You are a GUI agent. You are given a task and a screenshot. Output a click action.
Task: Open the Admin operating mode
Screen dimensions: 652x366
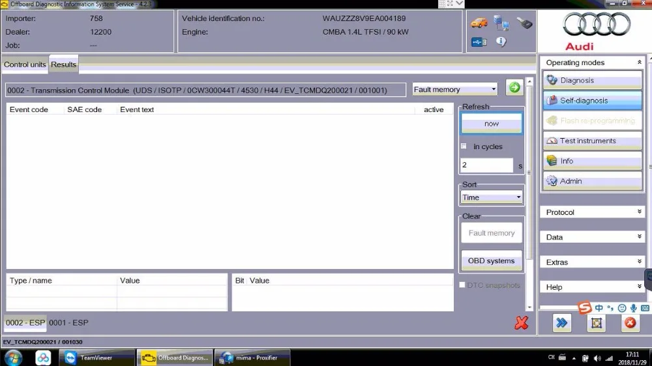(592, 181)
